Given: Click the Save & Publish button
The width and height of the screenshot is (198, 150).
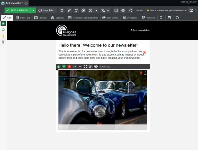Looking at the screenshot, I should [17, 10].
